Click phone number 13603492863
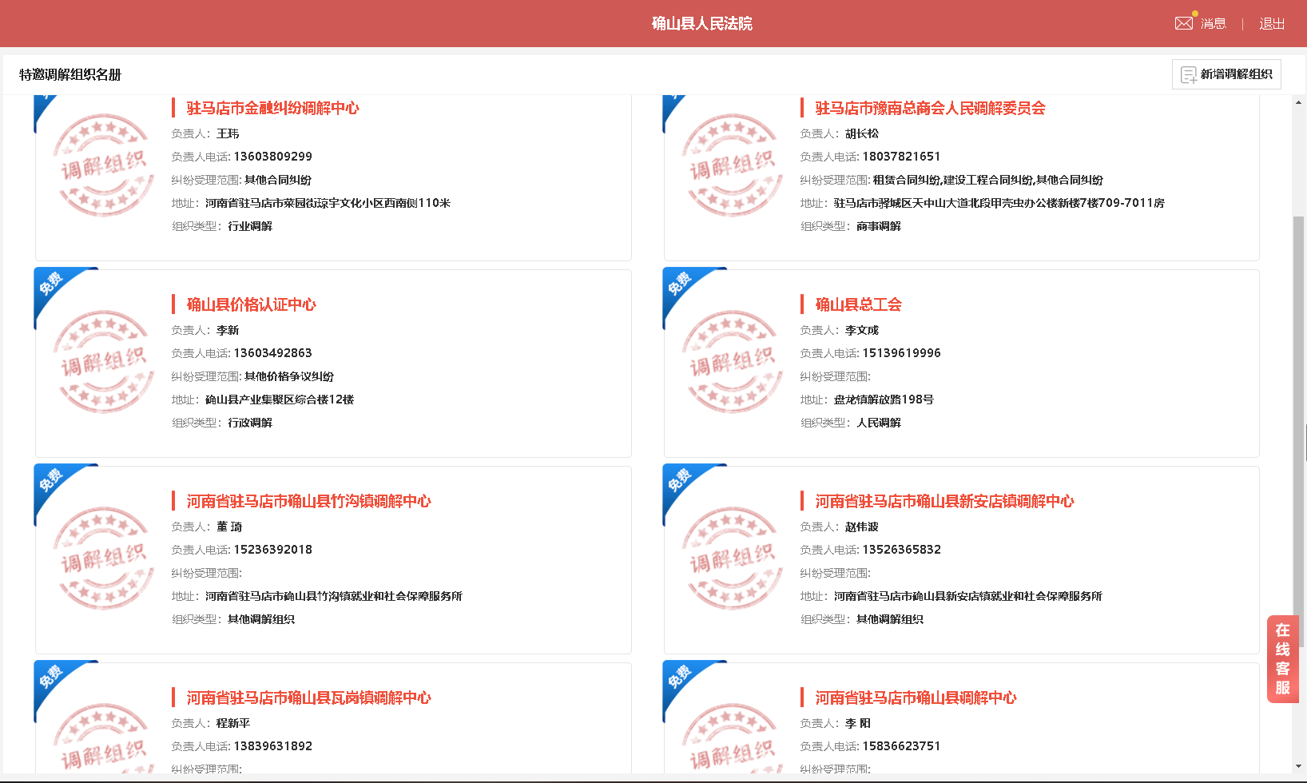 point(272,353)
